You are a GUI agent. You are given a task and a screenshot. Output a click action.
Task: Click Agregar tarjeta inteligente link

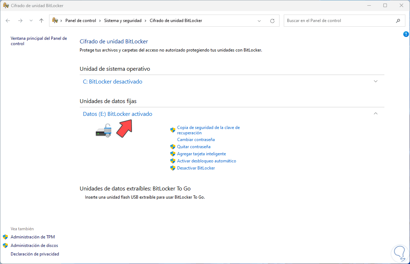tap(201, 154)
